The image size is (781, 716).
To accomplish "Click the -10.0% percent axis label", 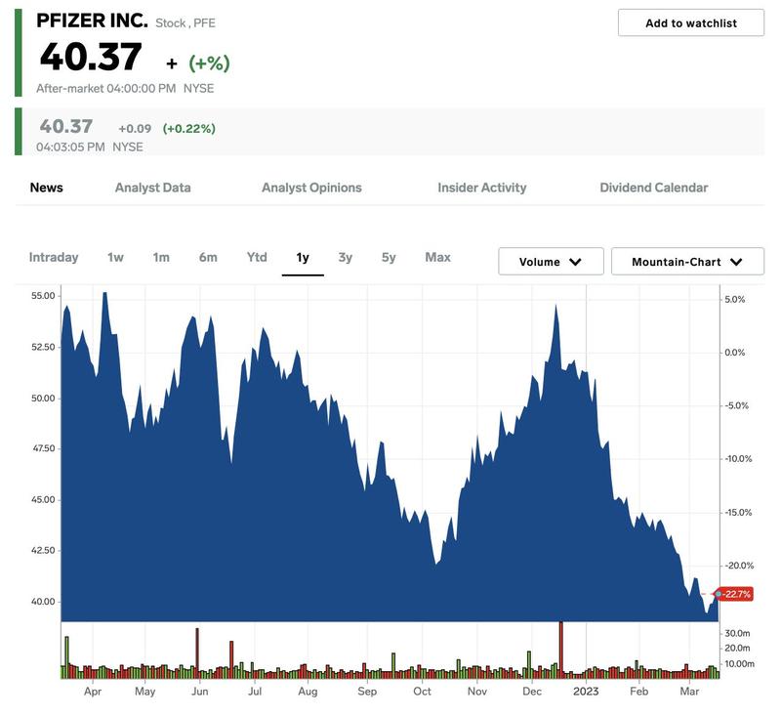I will 738,459.
